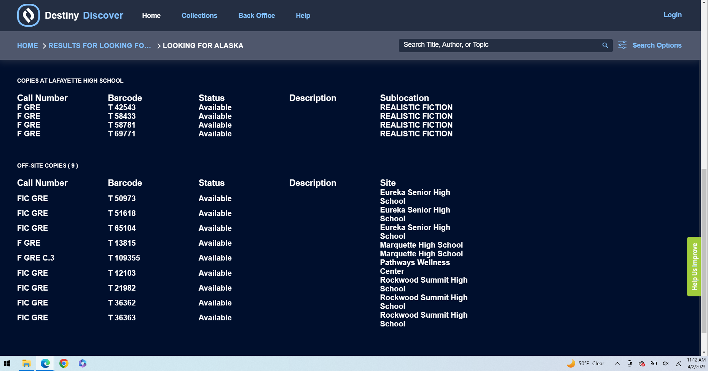This screenshot has height=371, width=708.
Task: Click the LOOKING FOR ALASKA breadcrumb text
Action: pyautogui.click(x=203, y=45)
